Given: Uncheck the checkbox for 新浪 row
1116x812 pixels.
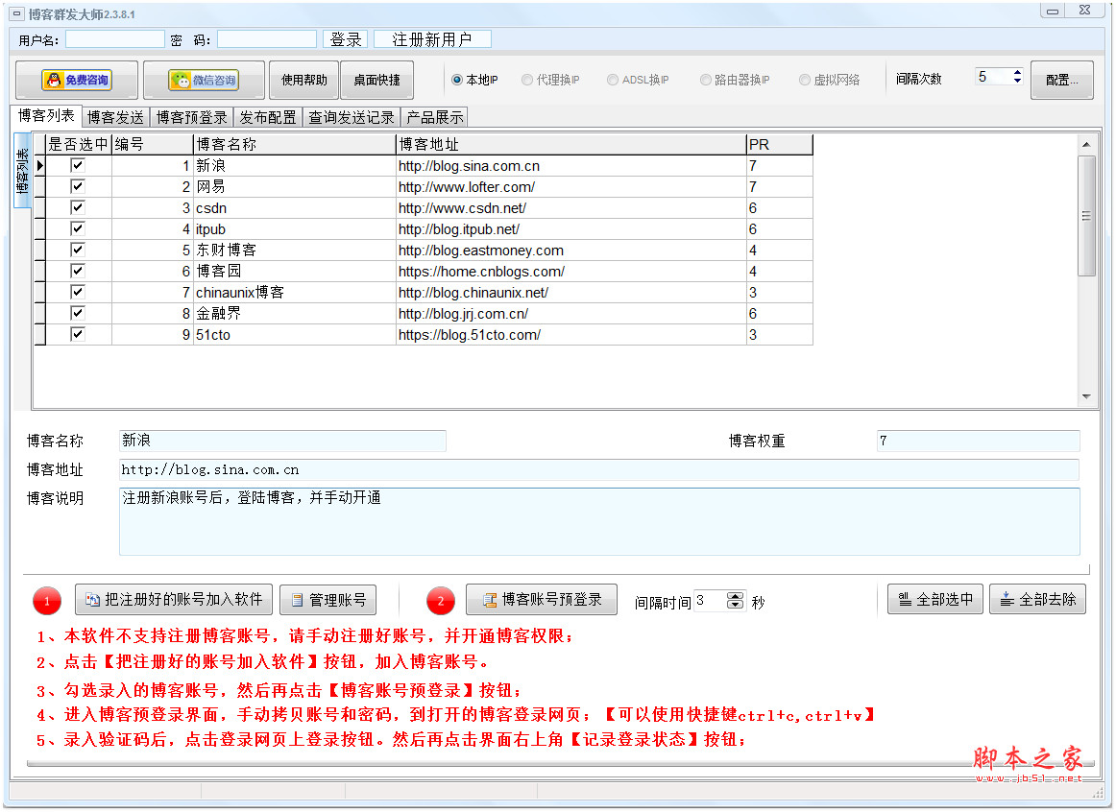Looking at the screenshot, I should coord(78,166).
